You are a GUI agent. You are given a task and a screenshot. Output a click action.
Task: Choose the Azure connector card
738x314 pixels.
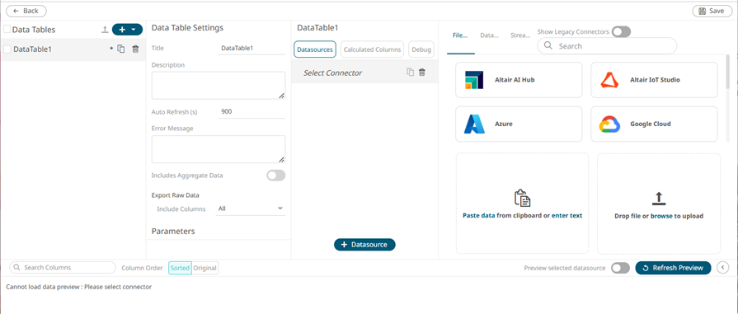tap(519, 124)
